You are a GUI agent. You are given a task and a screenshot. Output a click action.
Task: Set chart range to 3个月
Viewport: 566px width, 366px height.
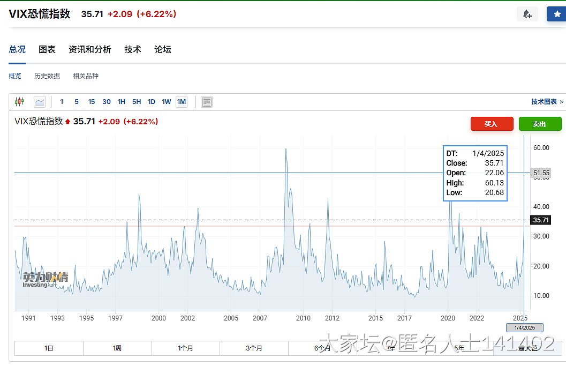[x=254, y=348]
